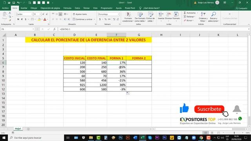Add a new sheet with plus icon
Image resolution: width=251 pixels, height=141 pixels.
click(28, 129)
